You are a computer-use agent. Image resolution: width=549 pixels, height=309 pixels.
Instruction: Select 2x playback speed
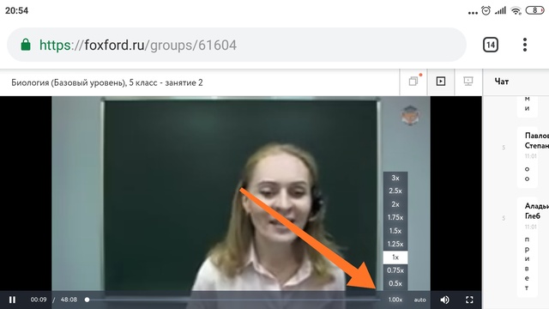pyautogui.click(x=395, y=204)
